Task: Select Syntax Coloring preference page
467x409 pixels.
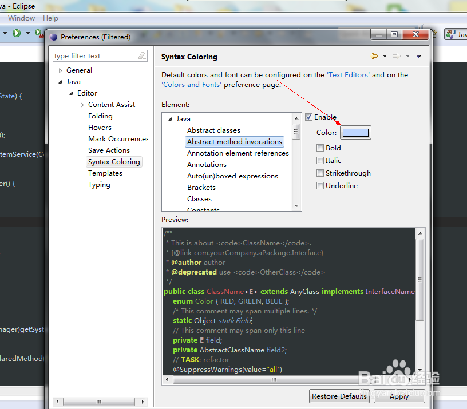Action: pos(114,162)
